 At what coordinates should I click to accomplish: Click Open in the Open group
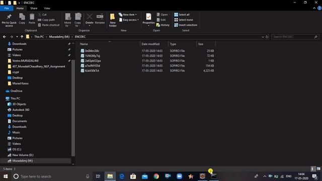[x=163, y=15]
